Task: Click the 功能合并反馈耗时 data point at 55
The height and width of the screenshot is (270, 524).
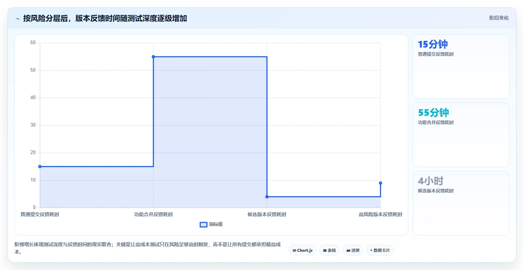Action: 153,56
